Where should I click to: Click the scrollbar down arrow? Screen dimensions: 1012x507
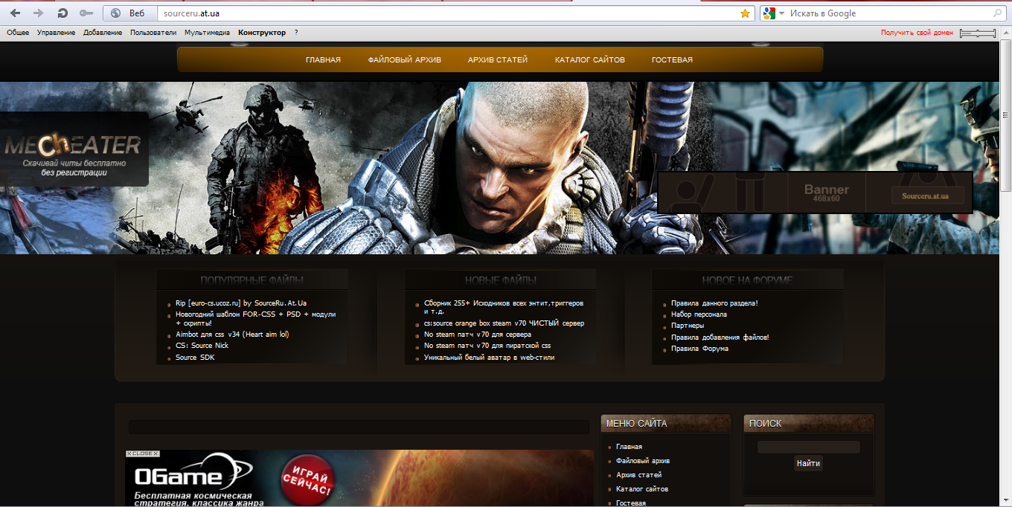pyautogui.click(x=1006, y=501)
